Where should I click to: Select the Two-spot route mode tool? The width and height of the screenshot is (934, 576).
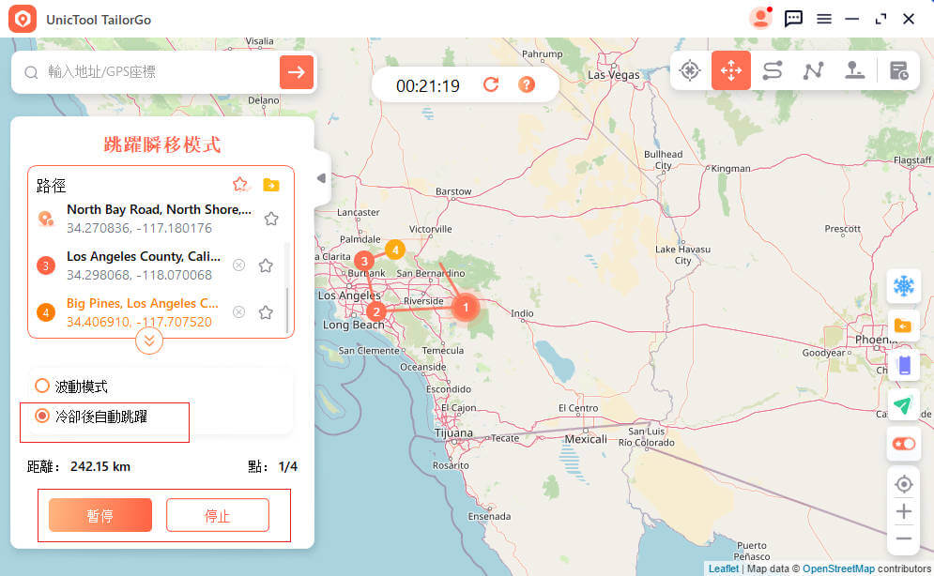tap(773, 70)
